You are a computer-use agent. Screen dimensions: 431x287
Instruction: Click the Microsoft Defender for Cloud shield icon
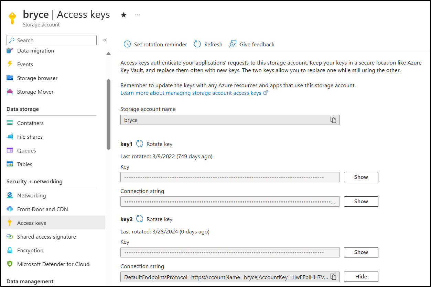[10, 264]
